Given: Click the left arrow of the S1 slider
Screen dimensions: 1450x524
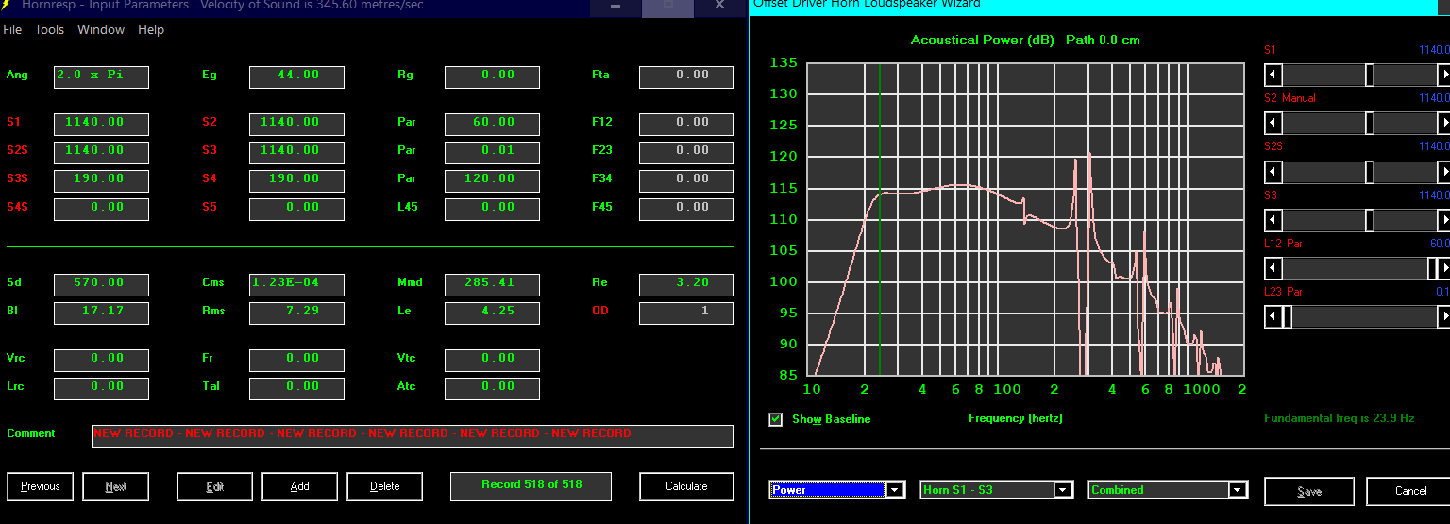Looking at the screenshot, I should pyautogui.click(x=1273, y=75).
